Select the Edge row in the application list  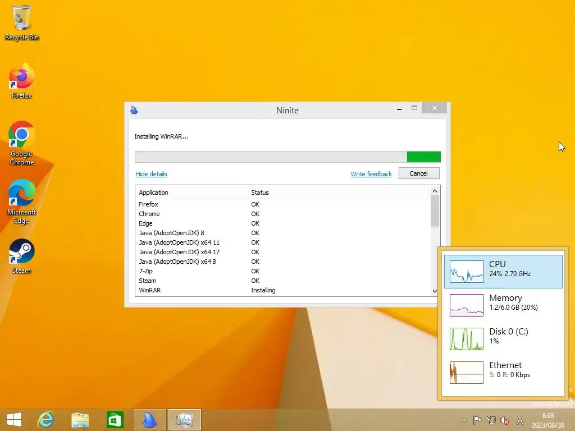pos(282,223)
